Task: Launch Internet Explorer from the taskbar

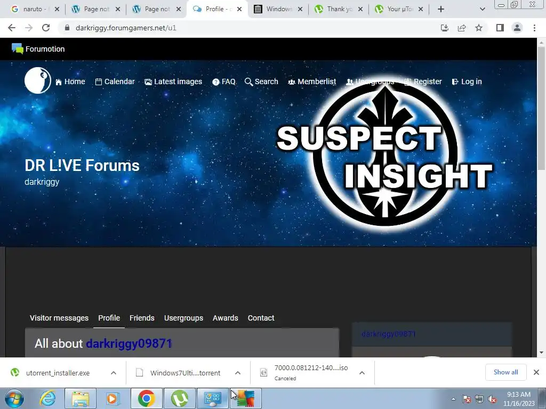Action: [x=47, y=398]
